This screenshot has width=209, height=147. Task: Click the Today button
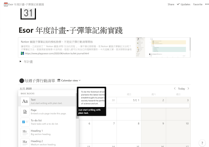tap(181, 88)
